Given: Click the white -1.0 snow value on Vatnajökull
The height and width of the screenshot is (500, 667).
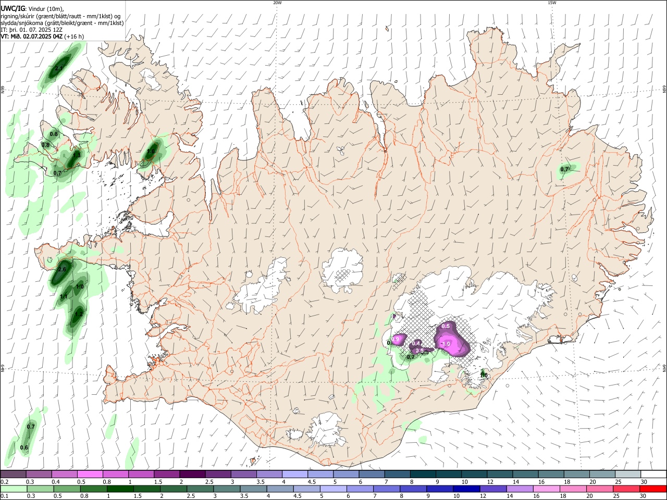Looking at the screenshot, I should click(x=445, y=344).
